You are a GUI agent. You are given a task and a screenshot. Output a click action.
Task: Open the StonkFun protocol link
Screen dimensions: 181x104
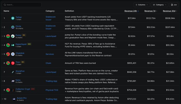(20, 71)
